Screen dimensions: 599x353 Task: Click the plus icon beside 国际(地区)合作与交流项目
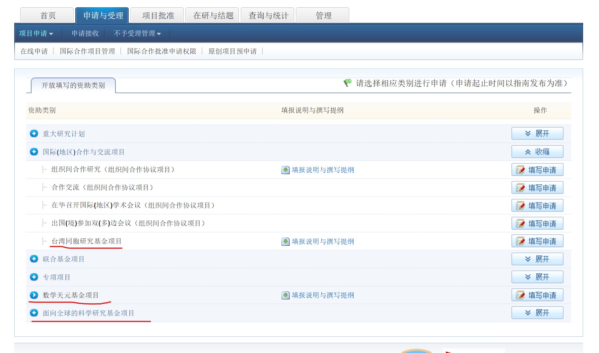coord(34,152)
